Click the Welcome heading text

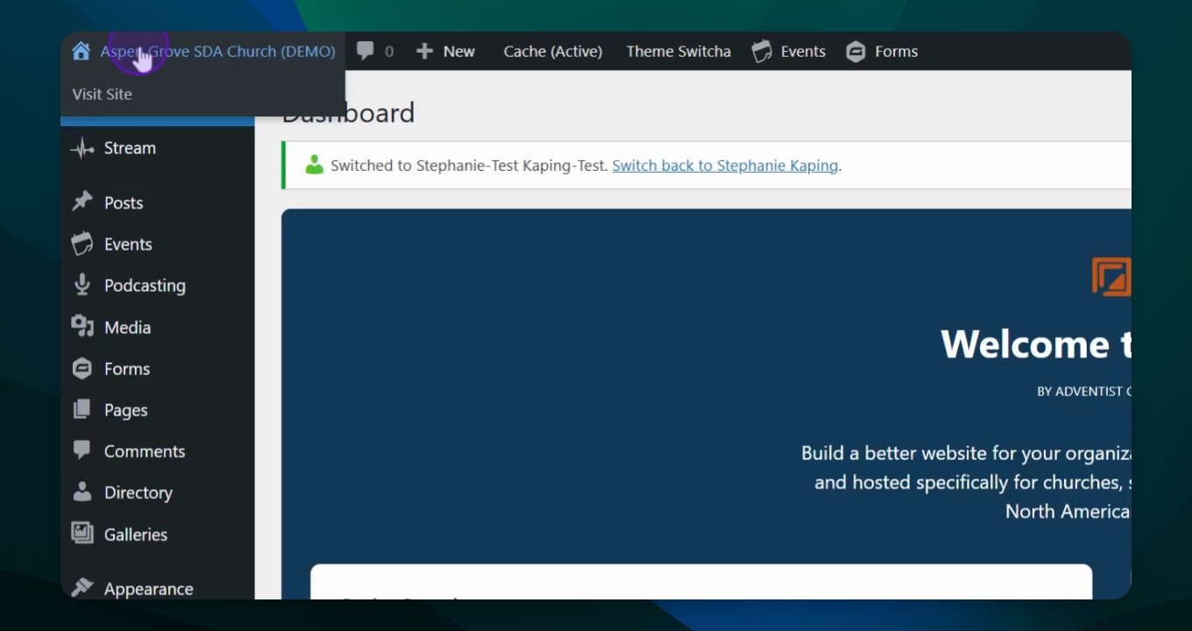pyautogui.click(x=1035, y=344)
